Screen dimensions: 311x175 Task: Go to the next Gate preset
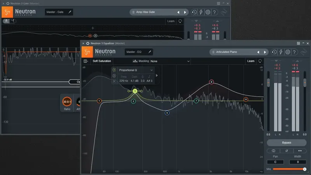(185, 12)
